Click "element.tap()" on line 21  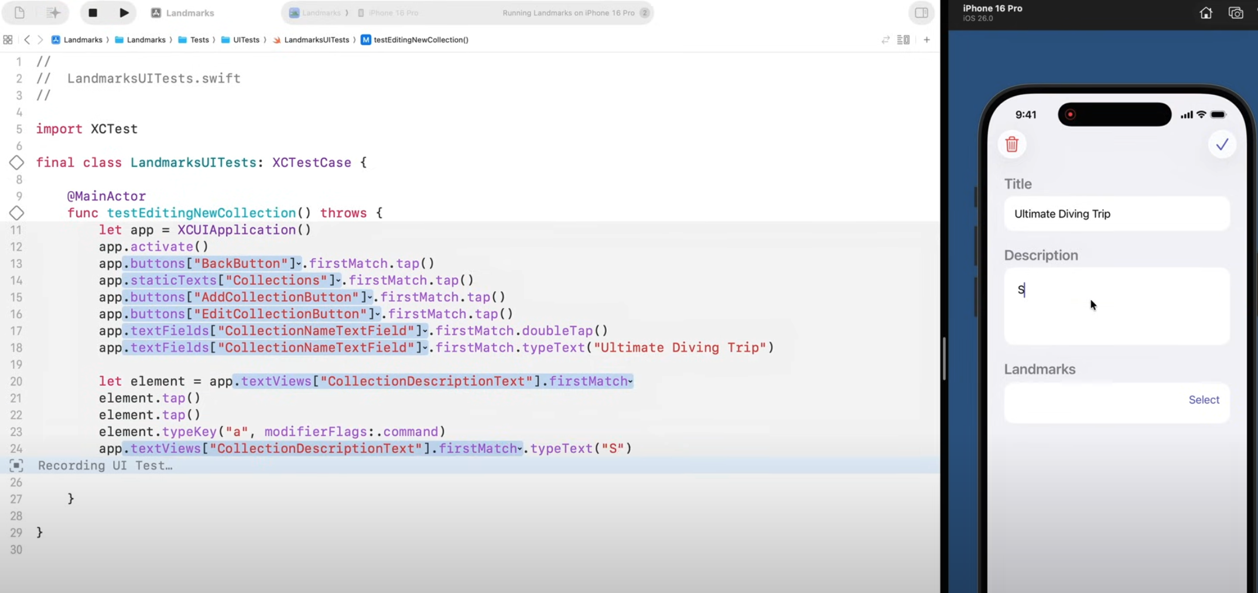coord(149,398)
